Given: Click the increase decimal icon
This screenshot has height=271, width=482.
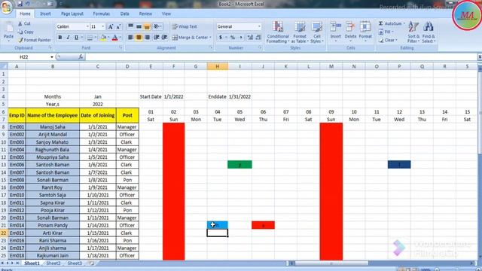Looking at the screenshot, I should tap(250, 38).
